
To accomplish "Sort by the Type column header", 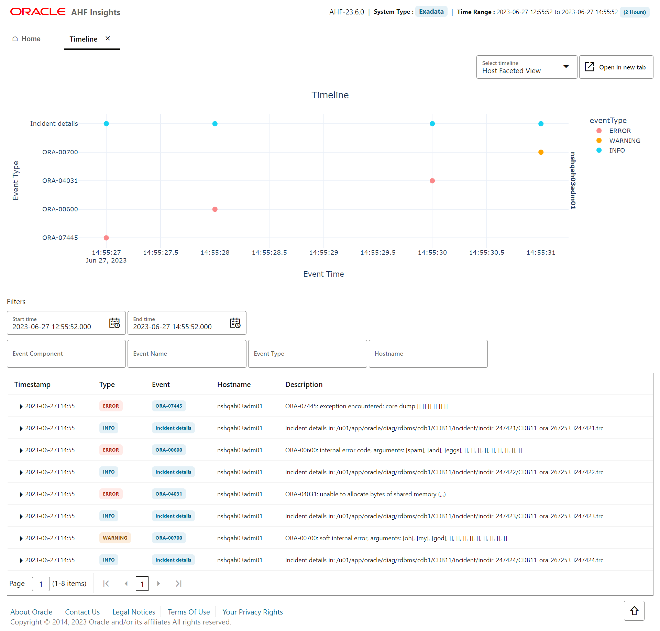I will [107, 385].
